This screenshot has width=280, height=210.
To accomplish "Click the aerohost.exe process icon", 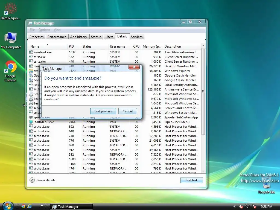I will tap(31, 52).
